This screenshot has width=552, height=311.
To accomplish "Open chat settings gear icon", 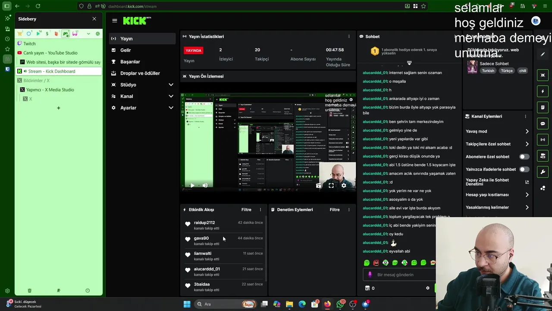I will pyautogui.click(x=428, y=288).
